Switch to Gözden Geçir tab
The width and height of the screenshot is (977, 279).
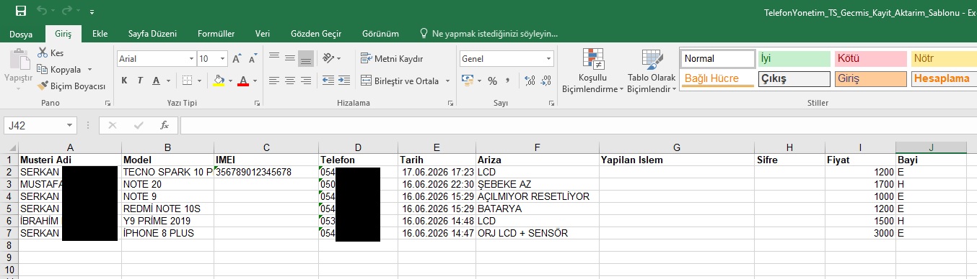coord(315,34)
